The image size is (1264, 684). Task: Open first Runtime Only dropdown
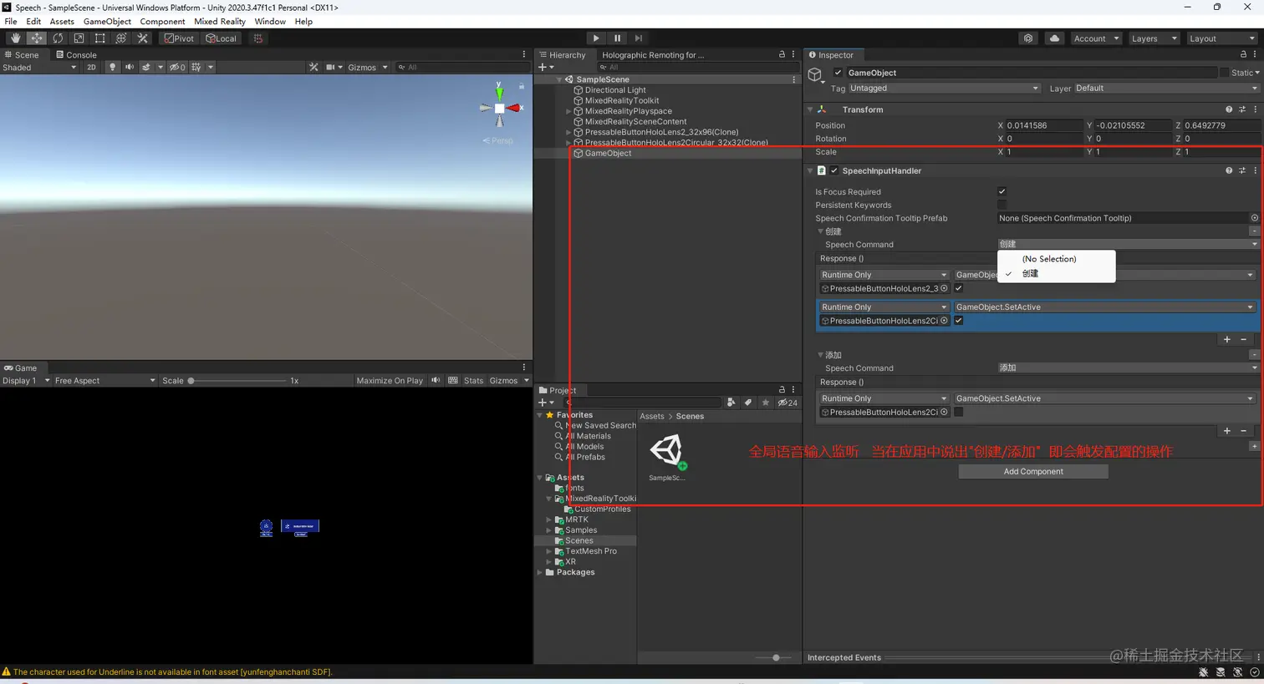click(x=883, y=275)
